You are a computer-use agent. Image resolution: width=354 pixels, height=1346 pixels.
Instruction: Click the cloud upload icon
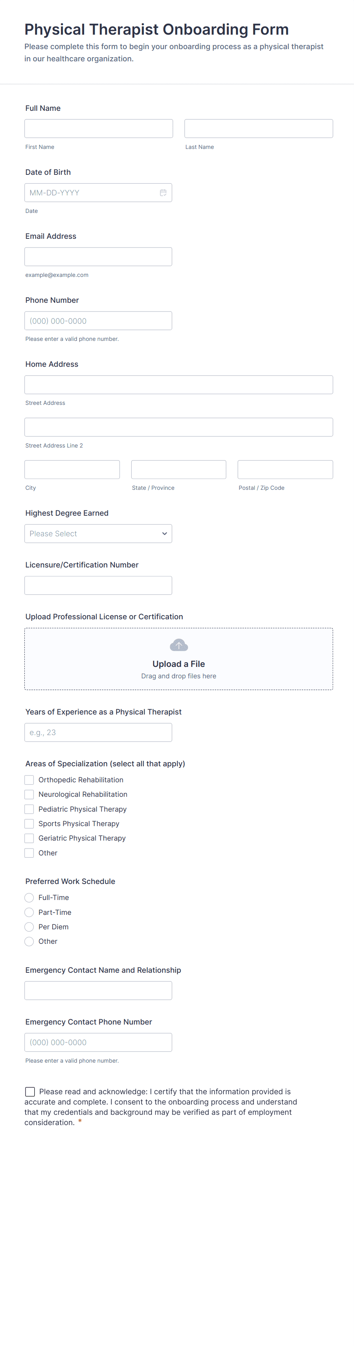179,645
